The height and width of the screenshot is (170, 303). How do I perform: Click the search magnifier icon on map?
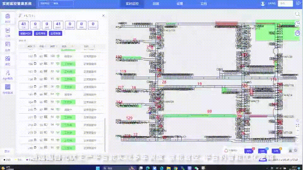pos(298,14)
